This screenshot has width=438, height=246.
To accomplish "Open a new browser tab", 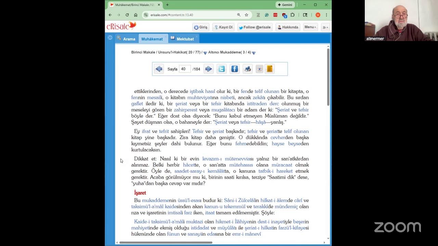I will coord(167,5).
